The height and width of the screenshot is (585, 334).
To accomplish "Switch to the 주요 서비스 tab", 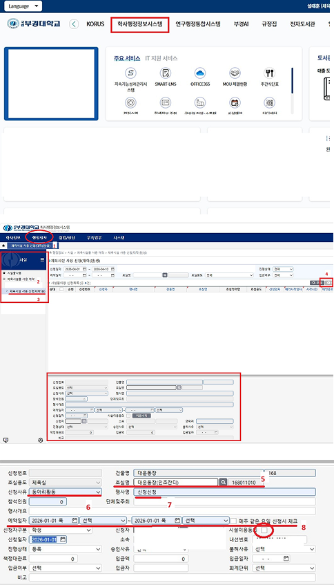I will [127, 58].
